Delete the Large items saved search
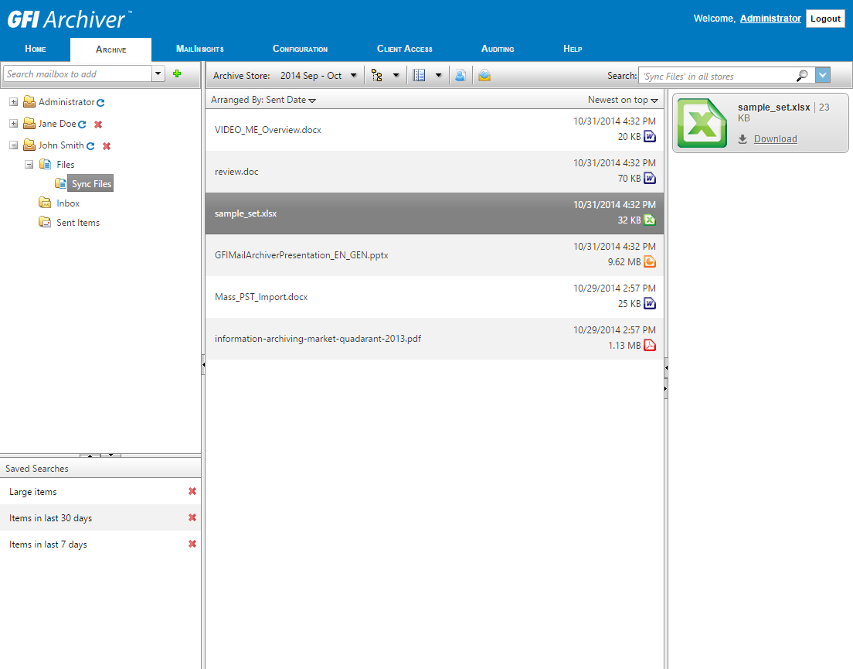The height and width of the screenshot is (669, 853). (192, 491)
